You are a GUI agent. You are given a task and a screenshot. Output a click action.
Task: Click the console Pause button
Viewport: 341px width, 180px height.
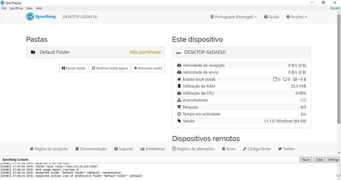click(306, 160)
